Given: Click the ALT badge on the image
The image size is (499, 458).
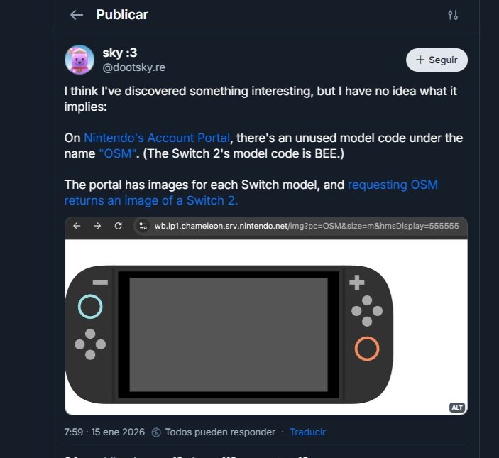Looking at the screenshot, I should point(456,407).
